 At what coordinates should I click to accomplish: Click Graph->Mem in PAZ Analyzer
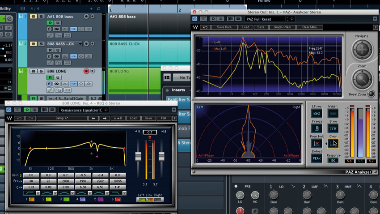(x=282, y=27)
